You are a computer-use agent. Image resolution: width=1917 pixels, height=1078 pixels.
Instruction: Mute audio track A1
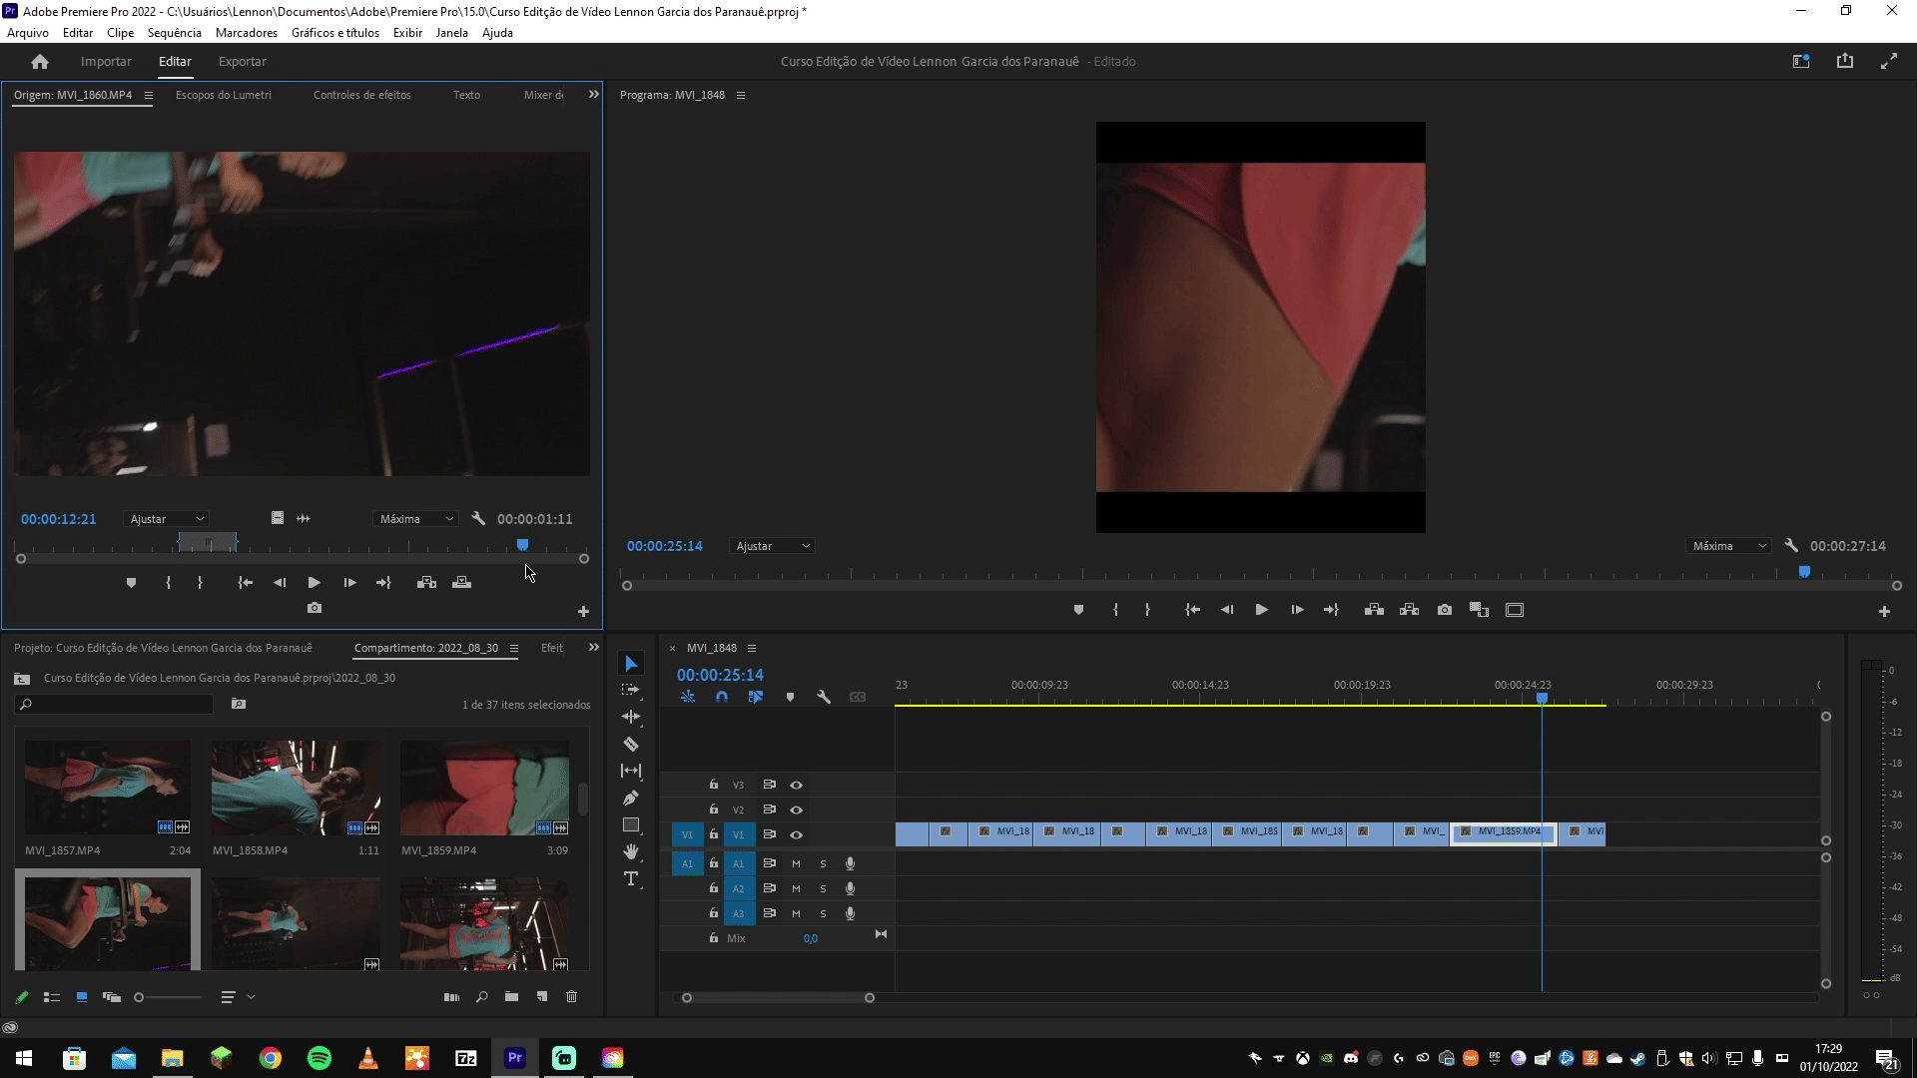coord(796,863)
